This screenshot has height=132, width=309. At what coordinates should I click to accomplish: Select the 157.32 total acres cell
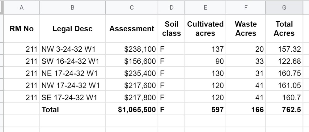pyautogui.click(x=284, y=49)
